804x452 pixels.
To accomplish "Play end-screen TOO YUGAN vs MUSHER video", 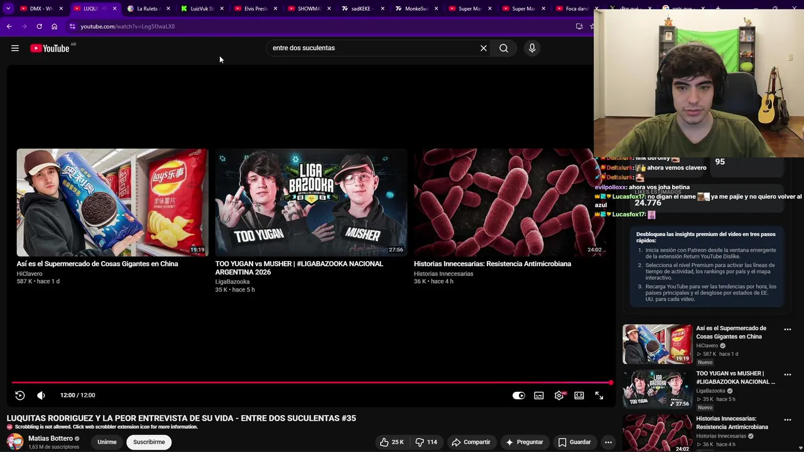I will click(x=311, y=202).
